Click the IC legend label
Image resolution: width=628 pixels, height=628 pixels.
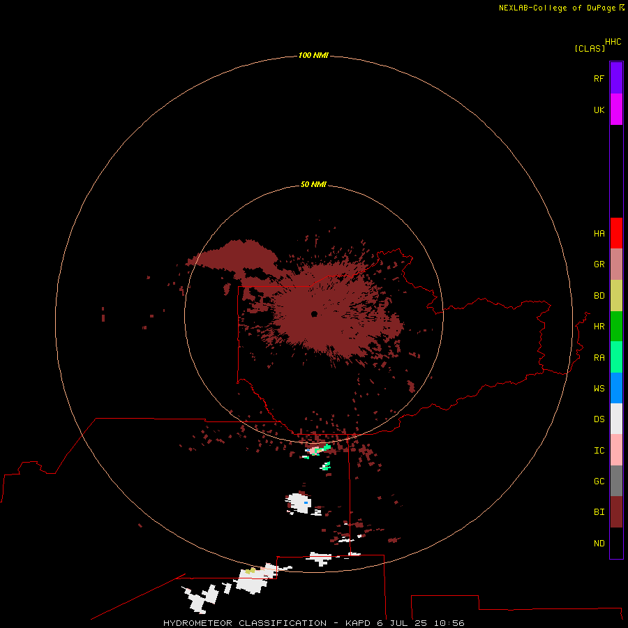tap(599, 451)
